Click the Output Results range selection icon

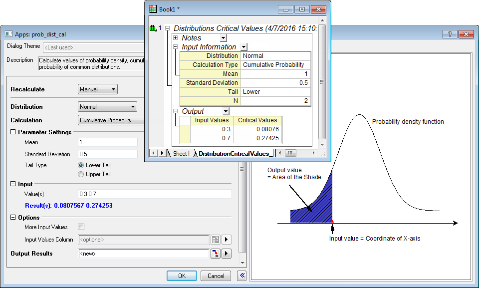pos(216,254)
